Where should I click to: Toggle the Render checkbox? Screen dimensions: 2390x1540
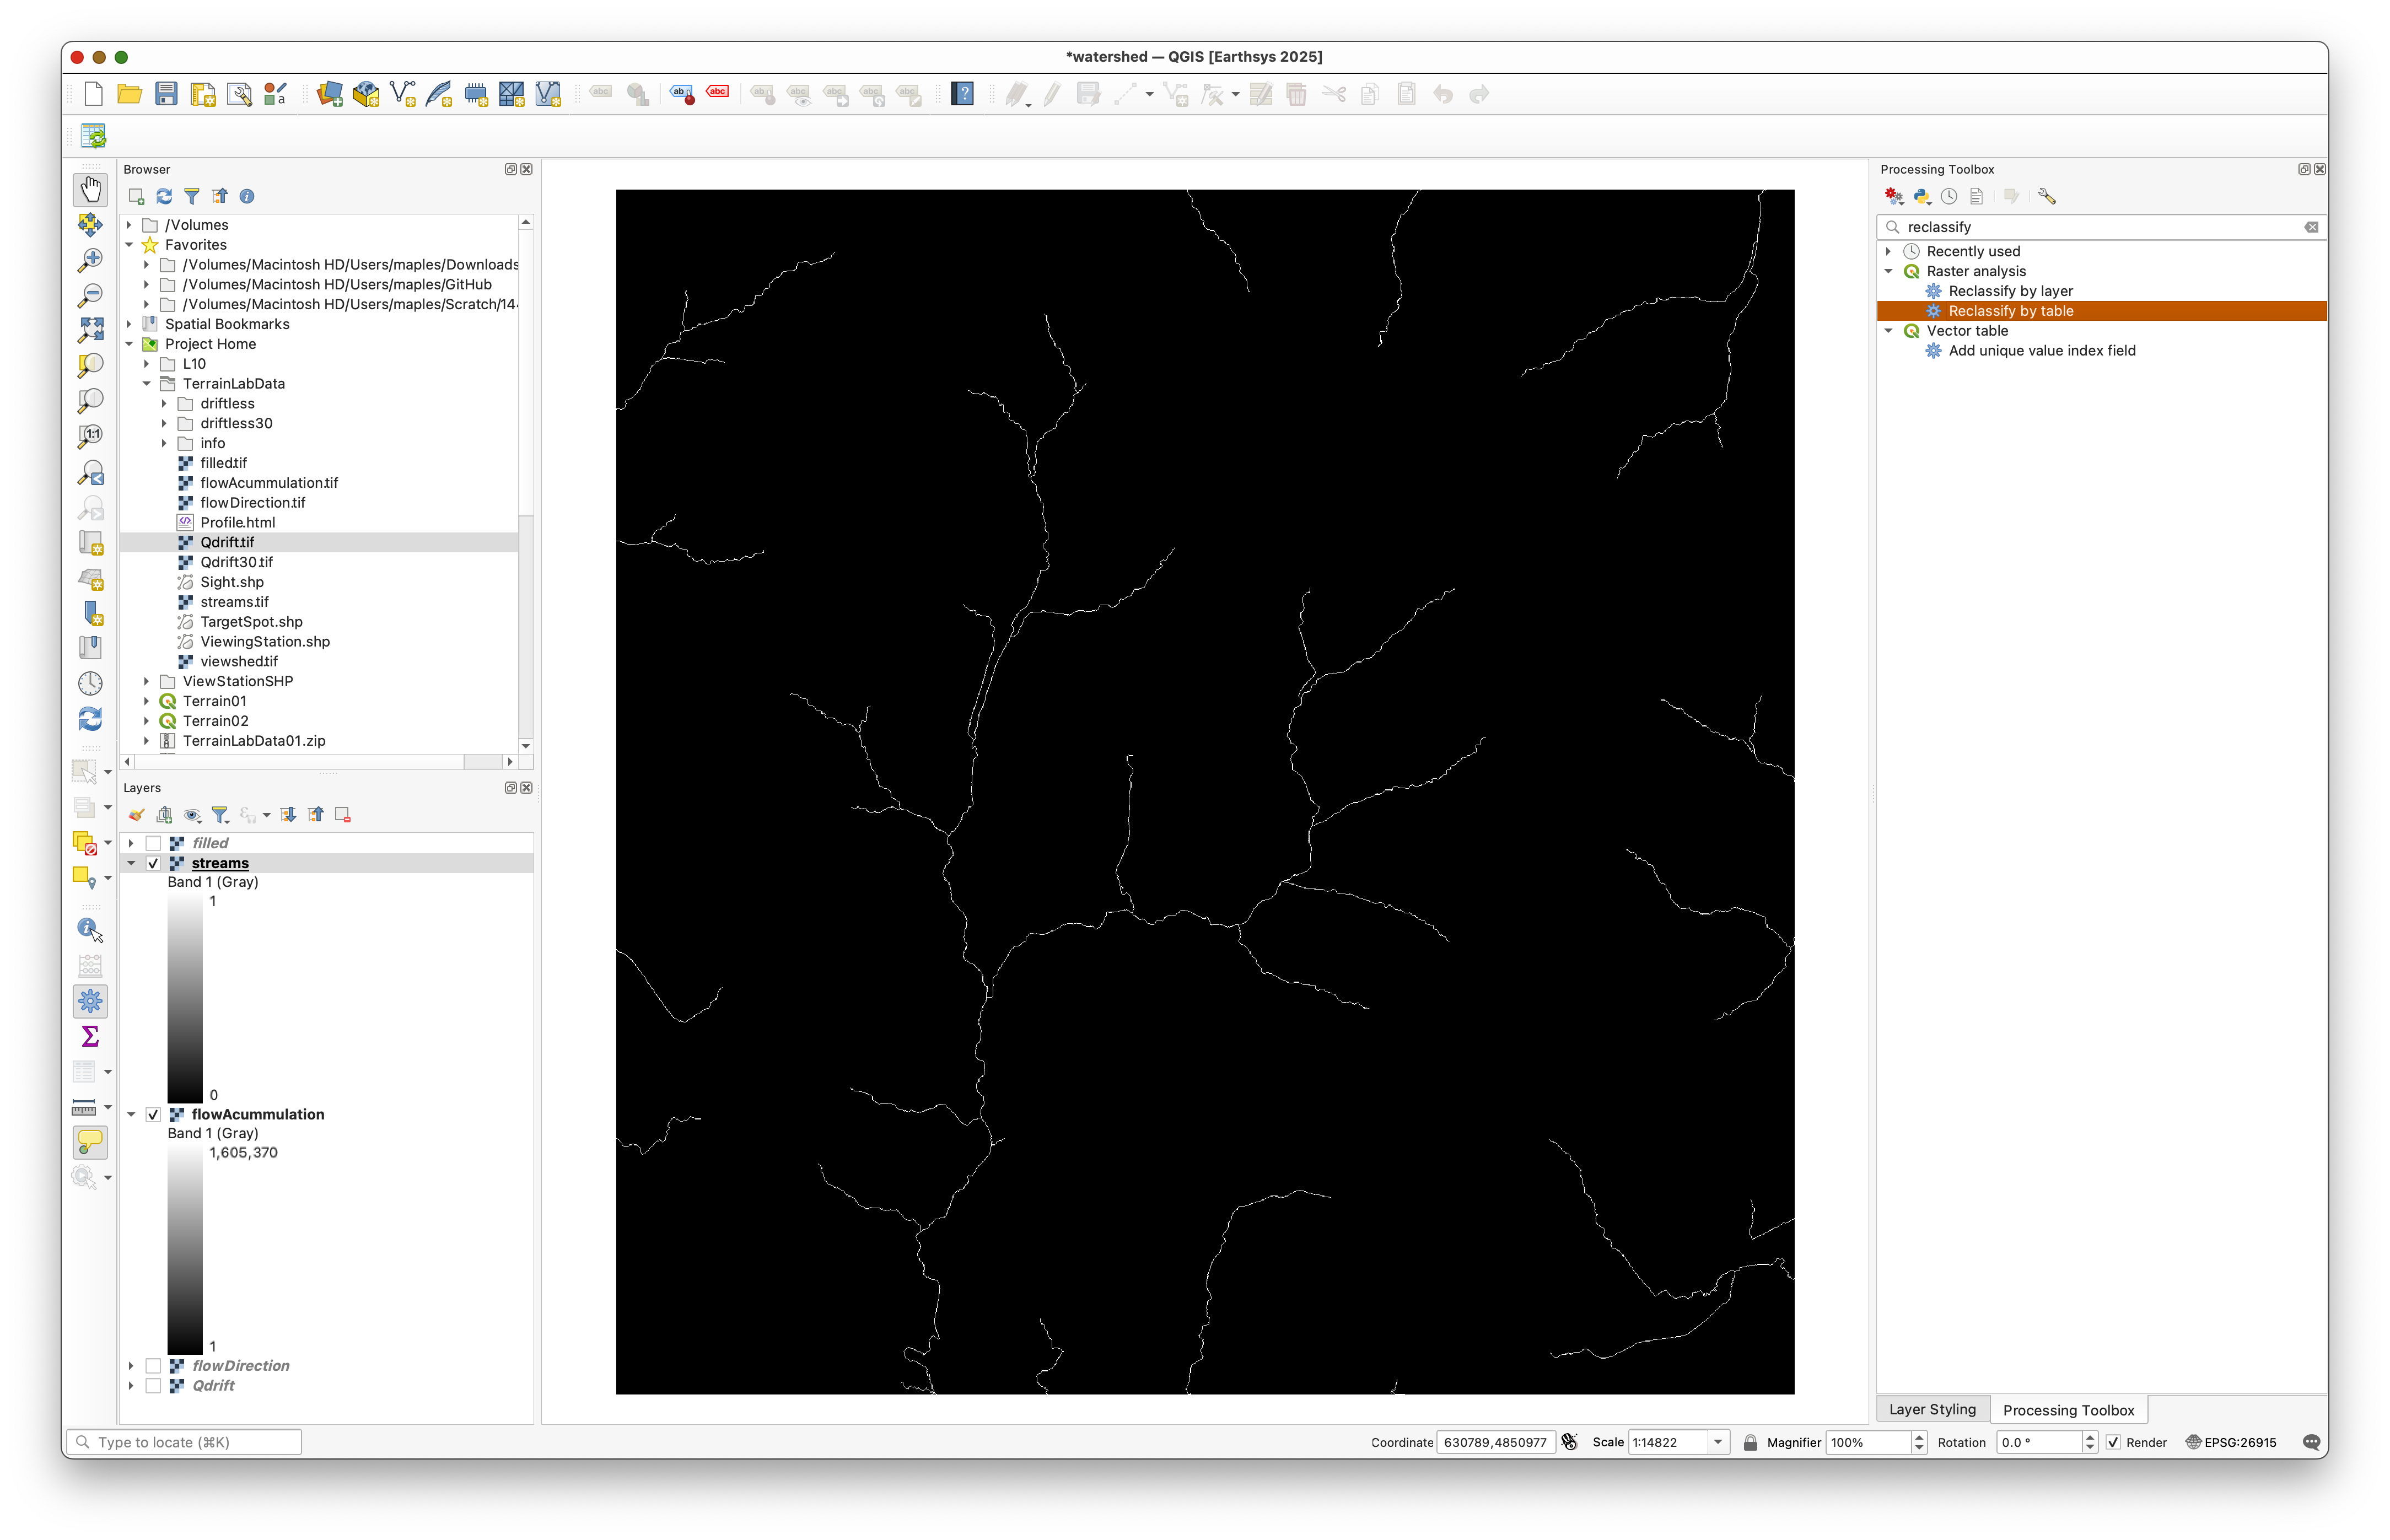click(x=2113, y=1442)
